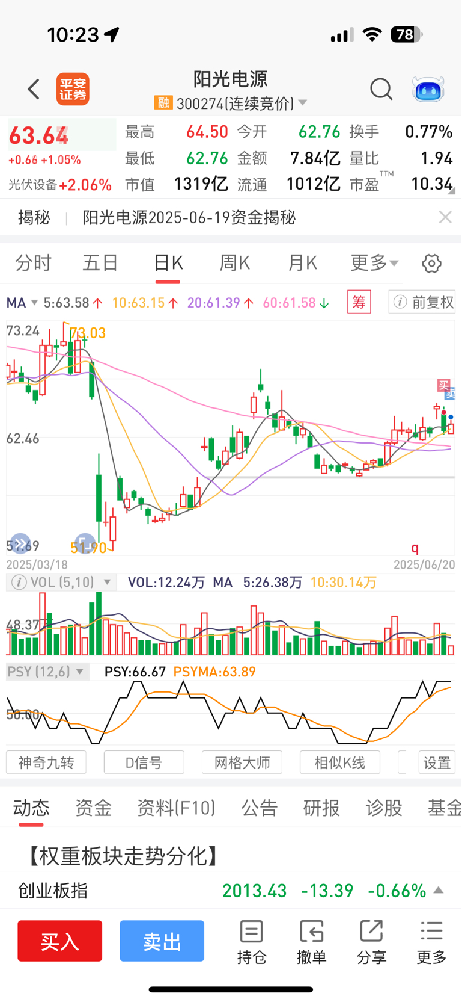The image size is (462, 1002).
Task: Tap the round fullscreen icon near 51.90
Action: [85, 543]
